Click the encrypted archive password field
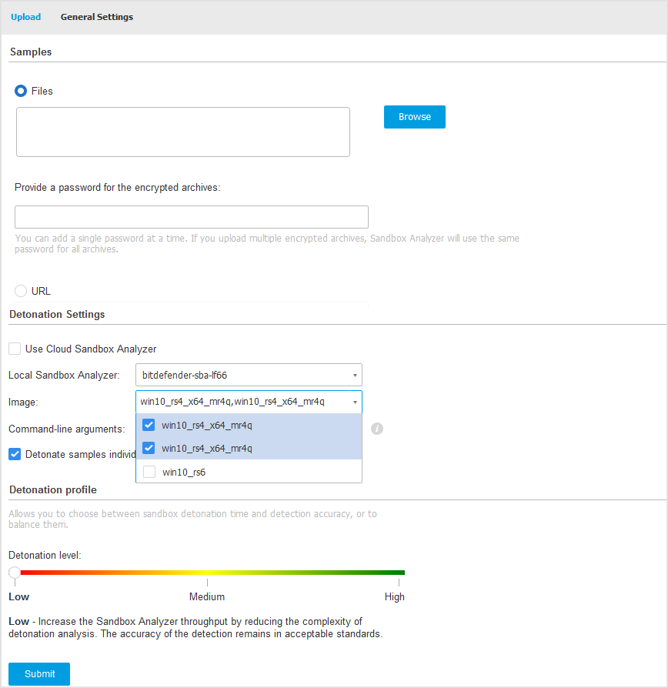The height and width of the screenshot is (688, 668). [191, 216]
